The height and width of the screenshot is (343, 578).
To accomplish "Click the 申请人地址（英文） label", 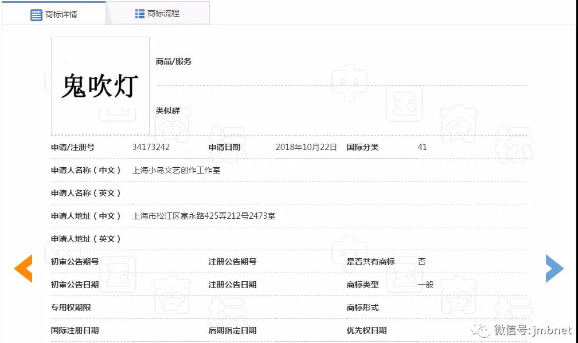I will click(x=86, y=239).
